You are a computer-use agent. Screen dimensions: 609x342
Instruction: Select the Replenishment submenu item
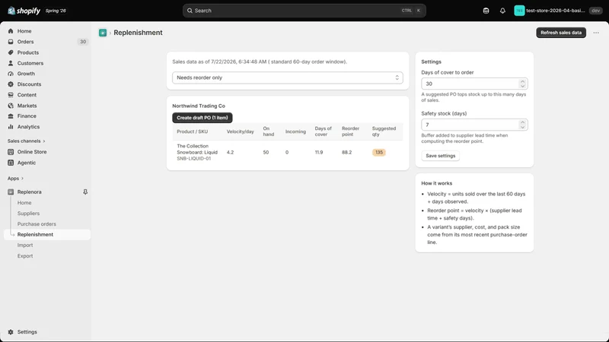[47, 235]
